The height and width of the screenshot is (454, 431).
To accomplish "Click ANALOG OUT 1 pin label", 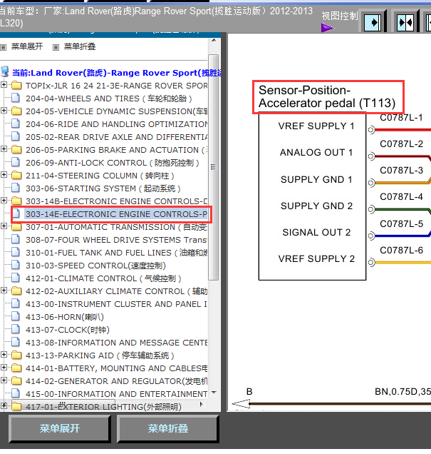I will pyautogui.click(x=316, y=152).
